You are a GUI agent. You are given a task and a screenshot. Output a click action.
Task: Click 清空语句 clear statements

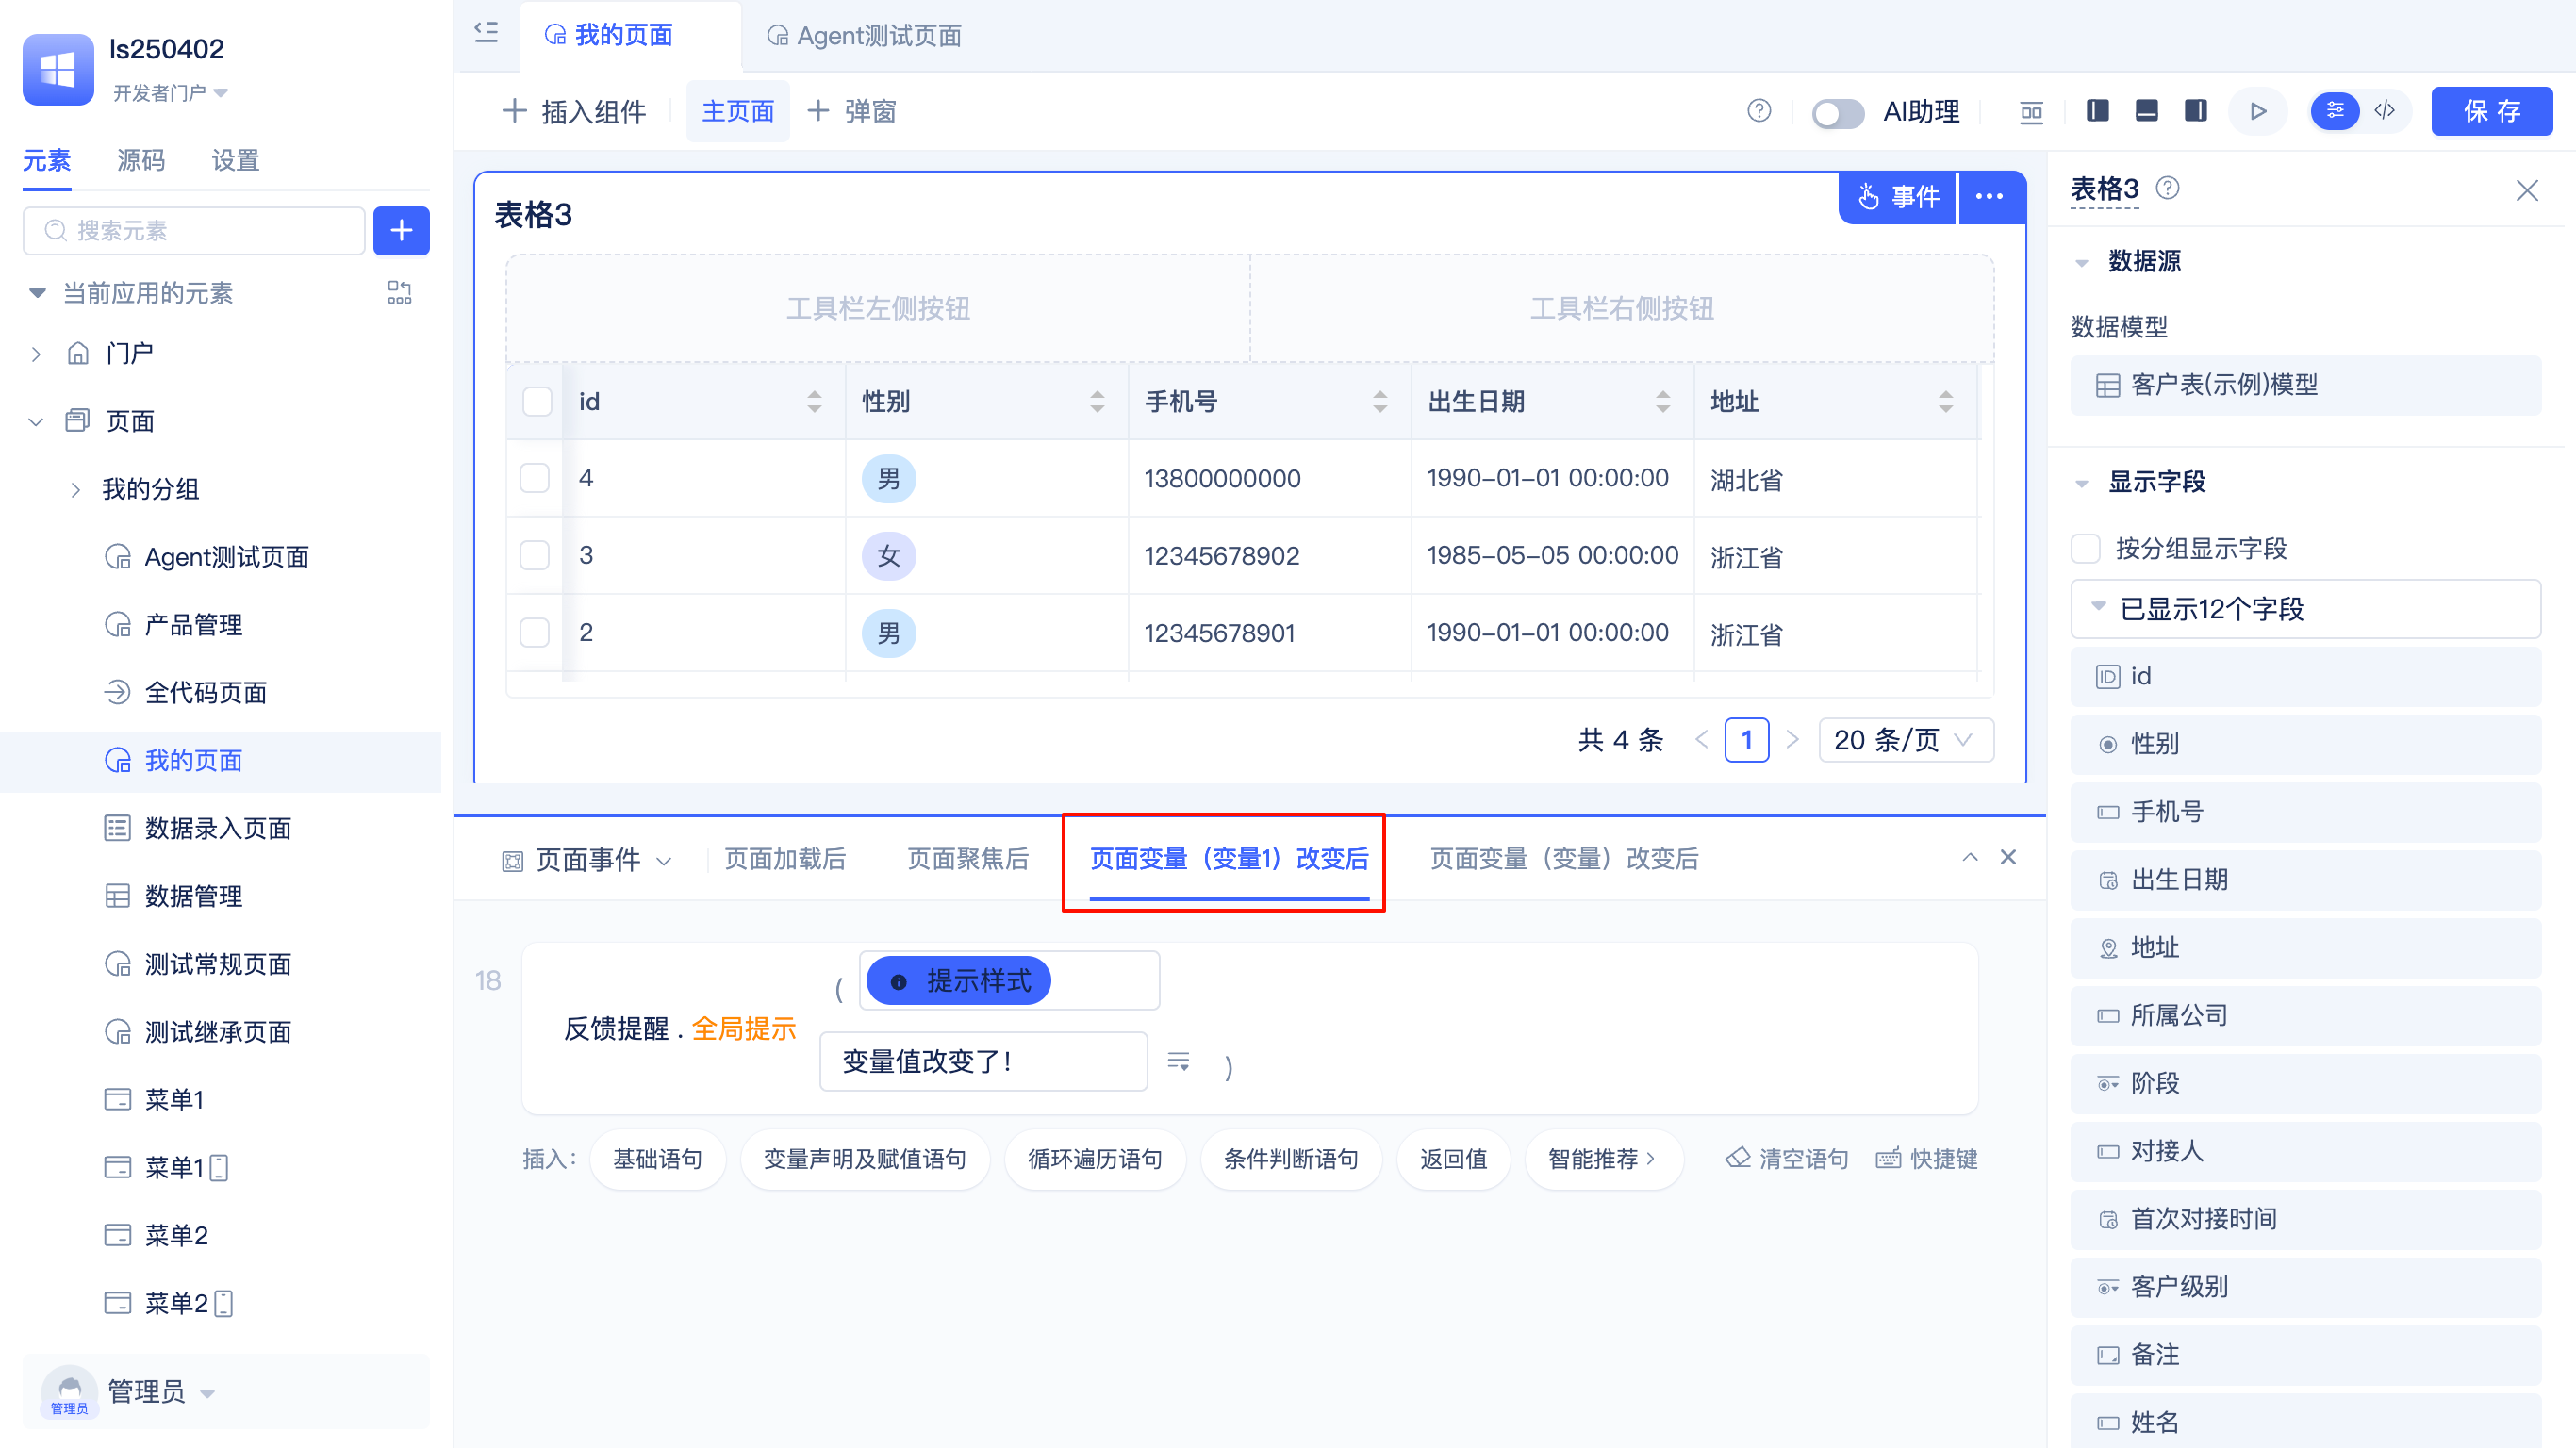tap(1788, 1159)
